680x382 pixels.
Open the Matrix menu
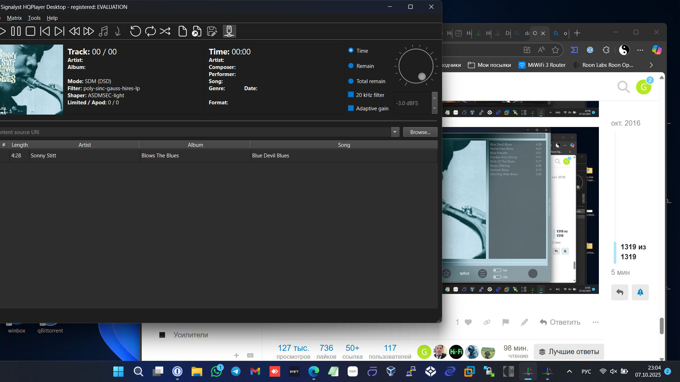pyautogui.click(x=14, y=18)
